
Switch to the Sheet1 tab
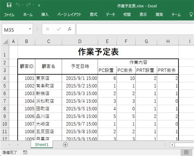[x=42, y=145]
